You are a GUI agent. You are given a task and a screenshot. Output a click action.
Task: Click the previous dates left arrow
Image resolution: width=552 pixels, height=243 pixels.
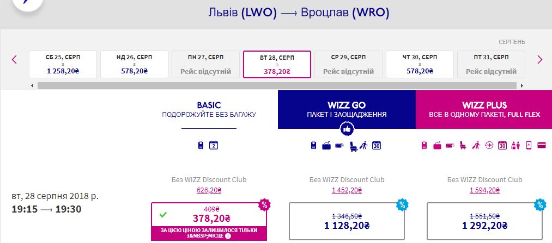click(14, 60)
